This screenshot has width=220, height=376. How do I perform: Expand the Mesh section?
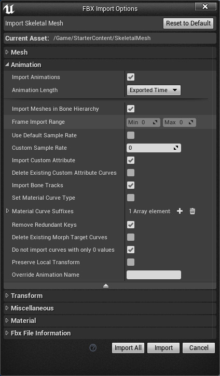pyautogui.click(x=7, y=52)
